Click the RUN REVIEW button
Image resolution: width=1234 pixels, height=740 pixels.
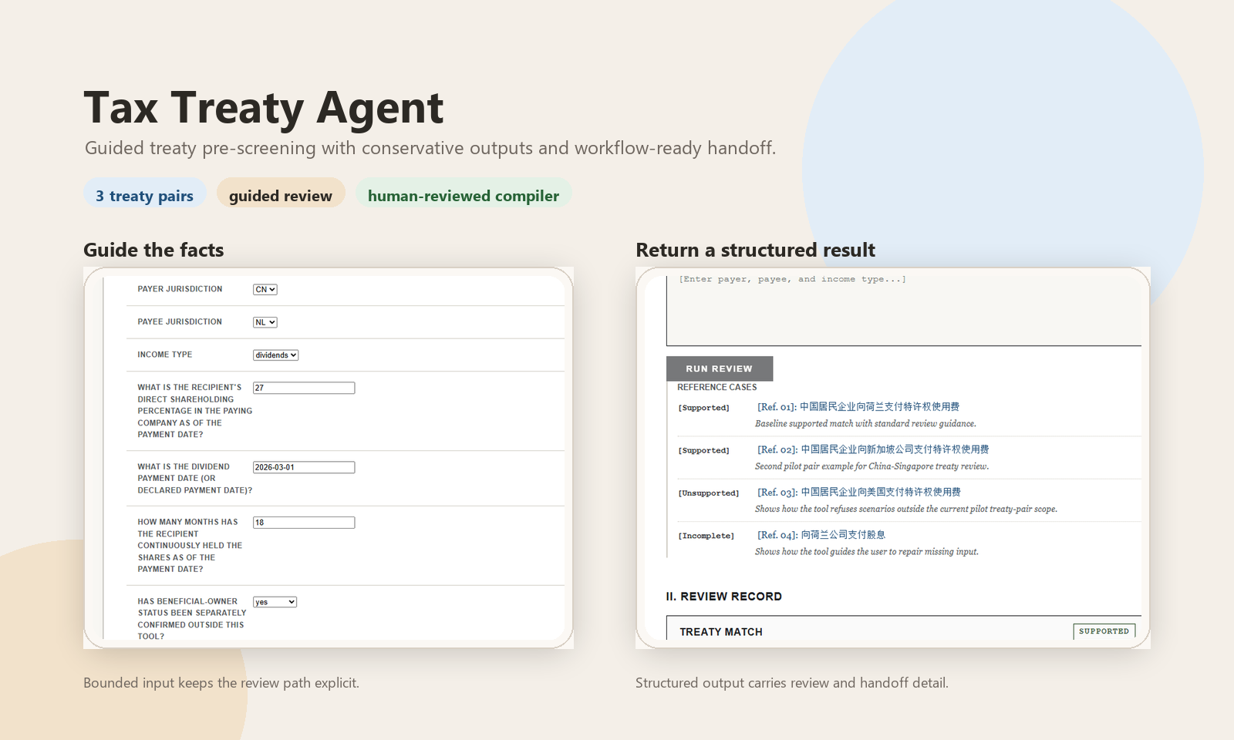(x=719, y=368)
